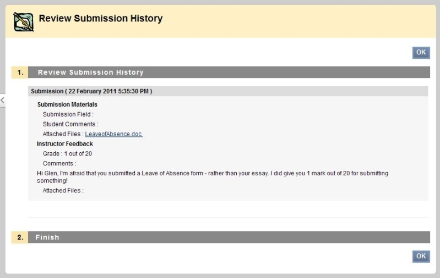This screenshot has width=440, height=278.
Task: Click the Submission 22 February 2011 header bar
Action: pyautogui.click(x=228, y=91)
